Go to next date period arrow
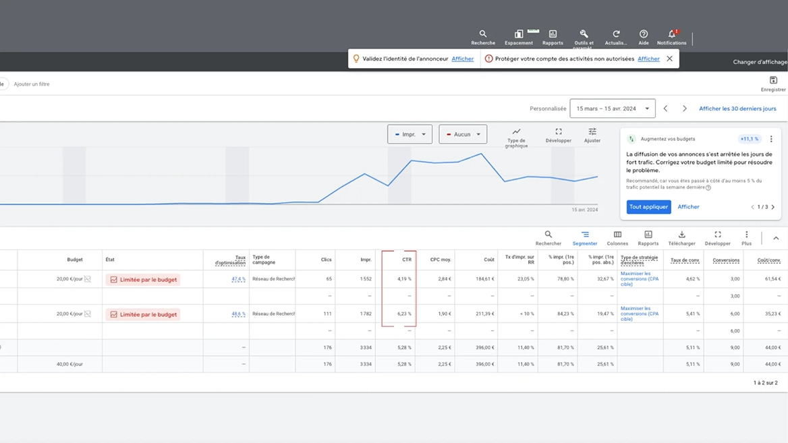This screenshot has height=443, width=788. pyautogui.click(x=685, y=109)
